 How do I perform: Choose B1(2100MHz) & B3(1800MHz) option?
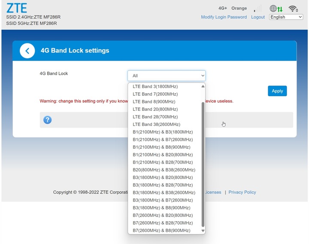[163, 132]
